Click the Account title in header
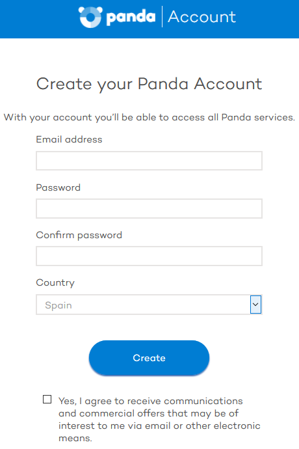The width and height of the screenshot is (299, 449). (201, 17)
